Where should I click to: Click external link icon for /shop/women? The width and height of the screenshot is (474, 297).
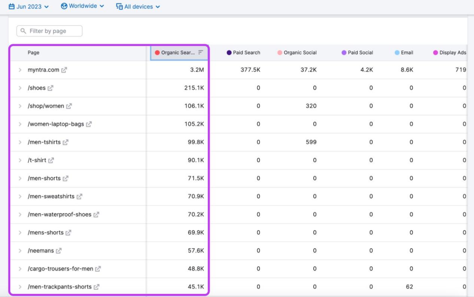coord(69,106)
